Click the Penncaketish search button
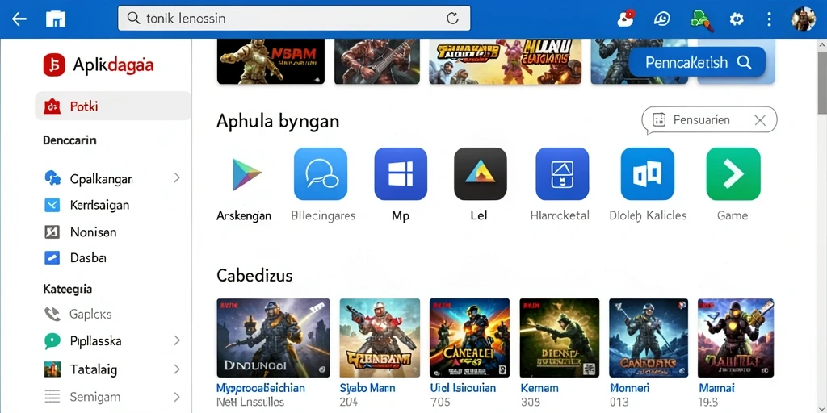The height and width of the screenshot is (413, 827). tap(697, 62)
